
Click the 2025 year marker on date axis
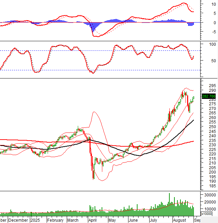35,220
